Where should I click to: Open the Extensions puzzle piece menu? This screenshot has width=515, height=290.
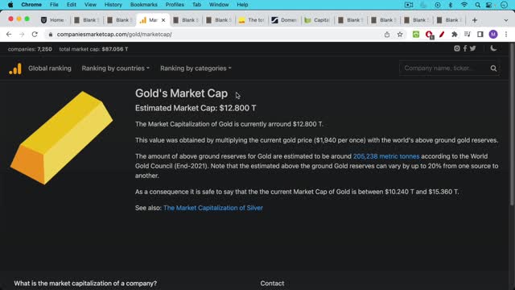[455, 34]
